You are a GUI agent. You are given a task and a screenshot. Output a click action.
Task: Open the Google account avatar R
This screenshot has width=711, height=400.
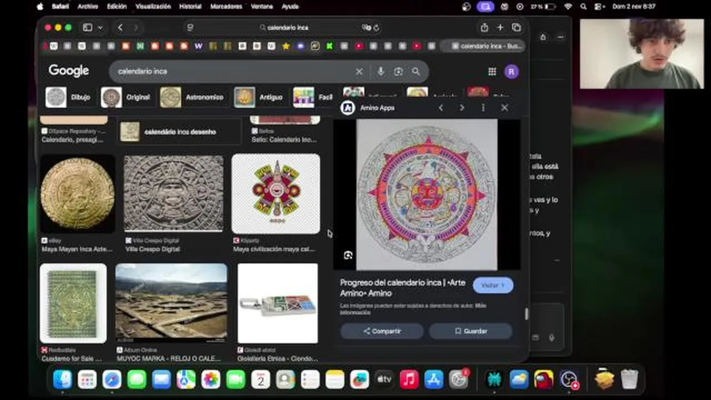pyautogui.click(x=512, y=71)
